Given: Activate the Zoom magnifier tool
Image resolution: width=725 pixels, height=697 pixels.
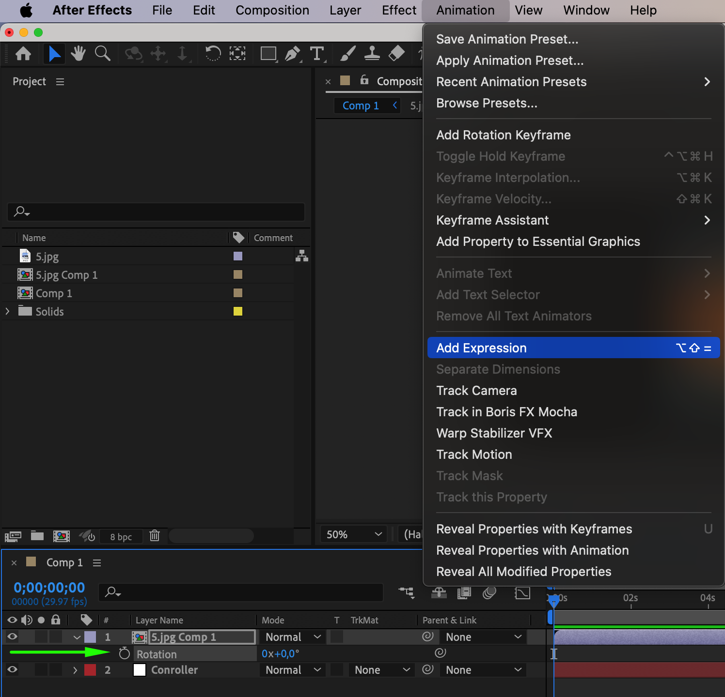Looking at the screenshot, I should [x=102, y=53].
